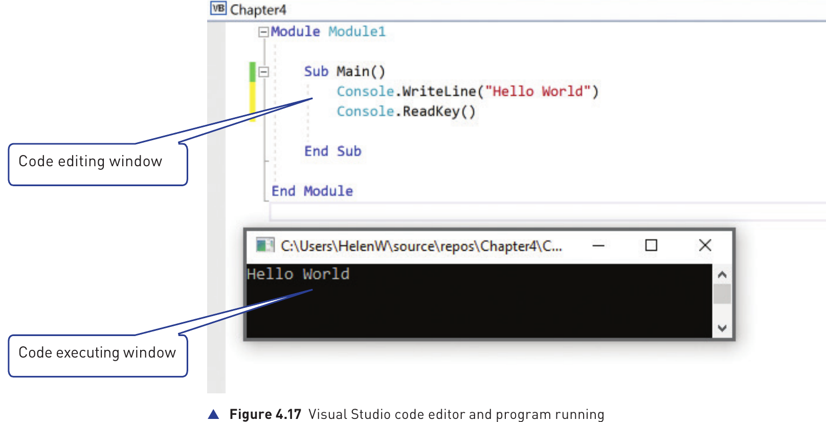
Task: Click the 'Module' keyword on first line
Action: click(x=295, y=31)
